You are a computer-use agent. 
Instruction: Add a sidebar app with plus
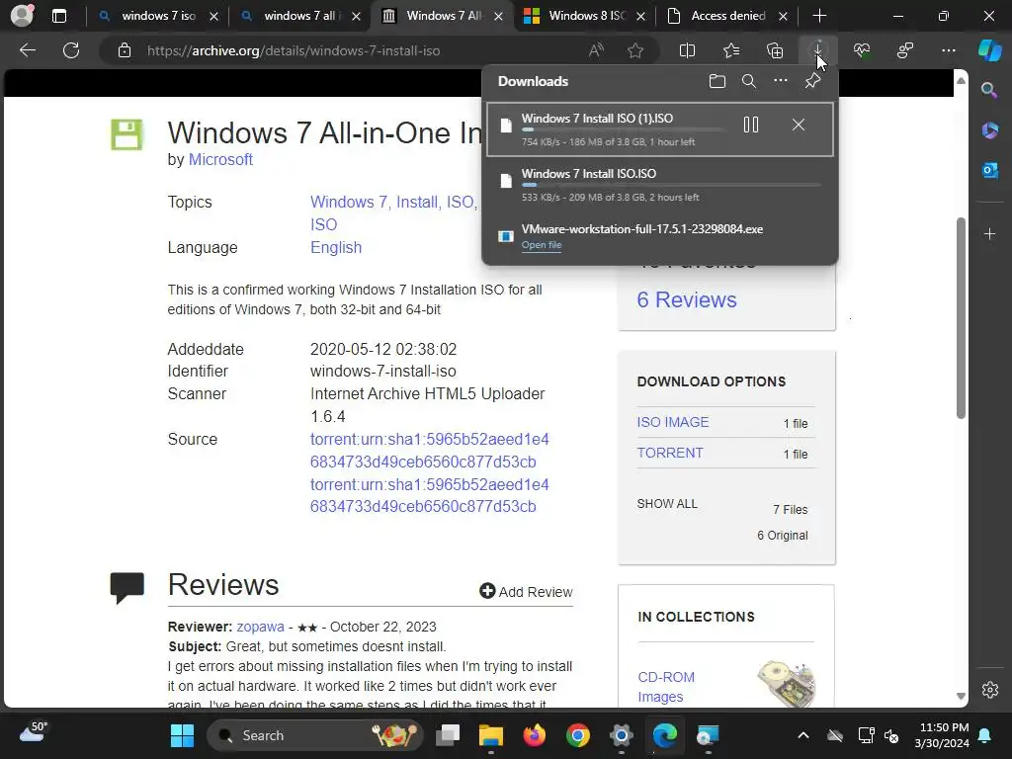tap(989, 233)
